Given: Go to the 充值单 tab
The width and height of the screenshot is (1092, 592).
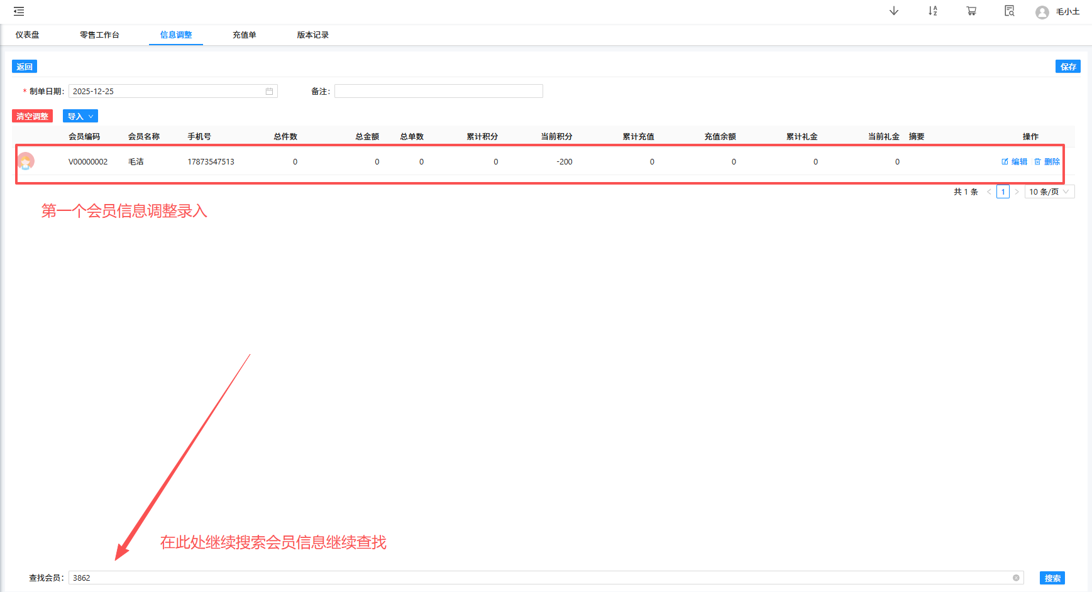Looking at the screenshot, I should 244,35.
